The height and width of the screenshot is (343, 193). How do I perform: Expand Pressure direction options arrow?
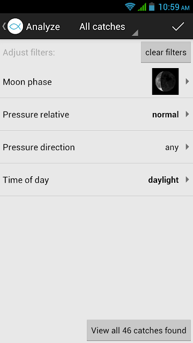point(187,147)
